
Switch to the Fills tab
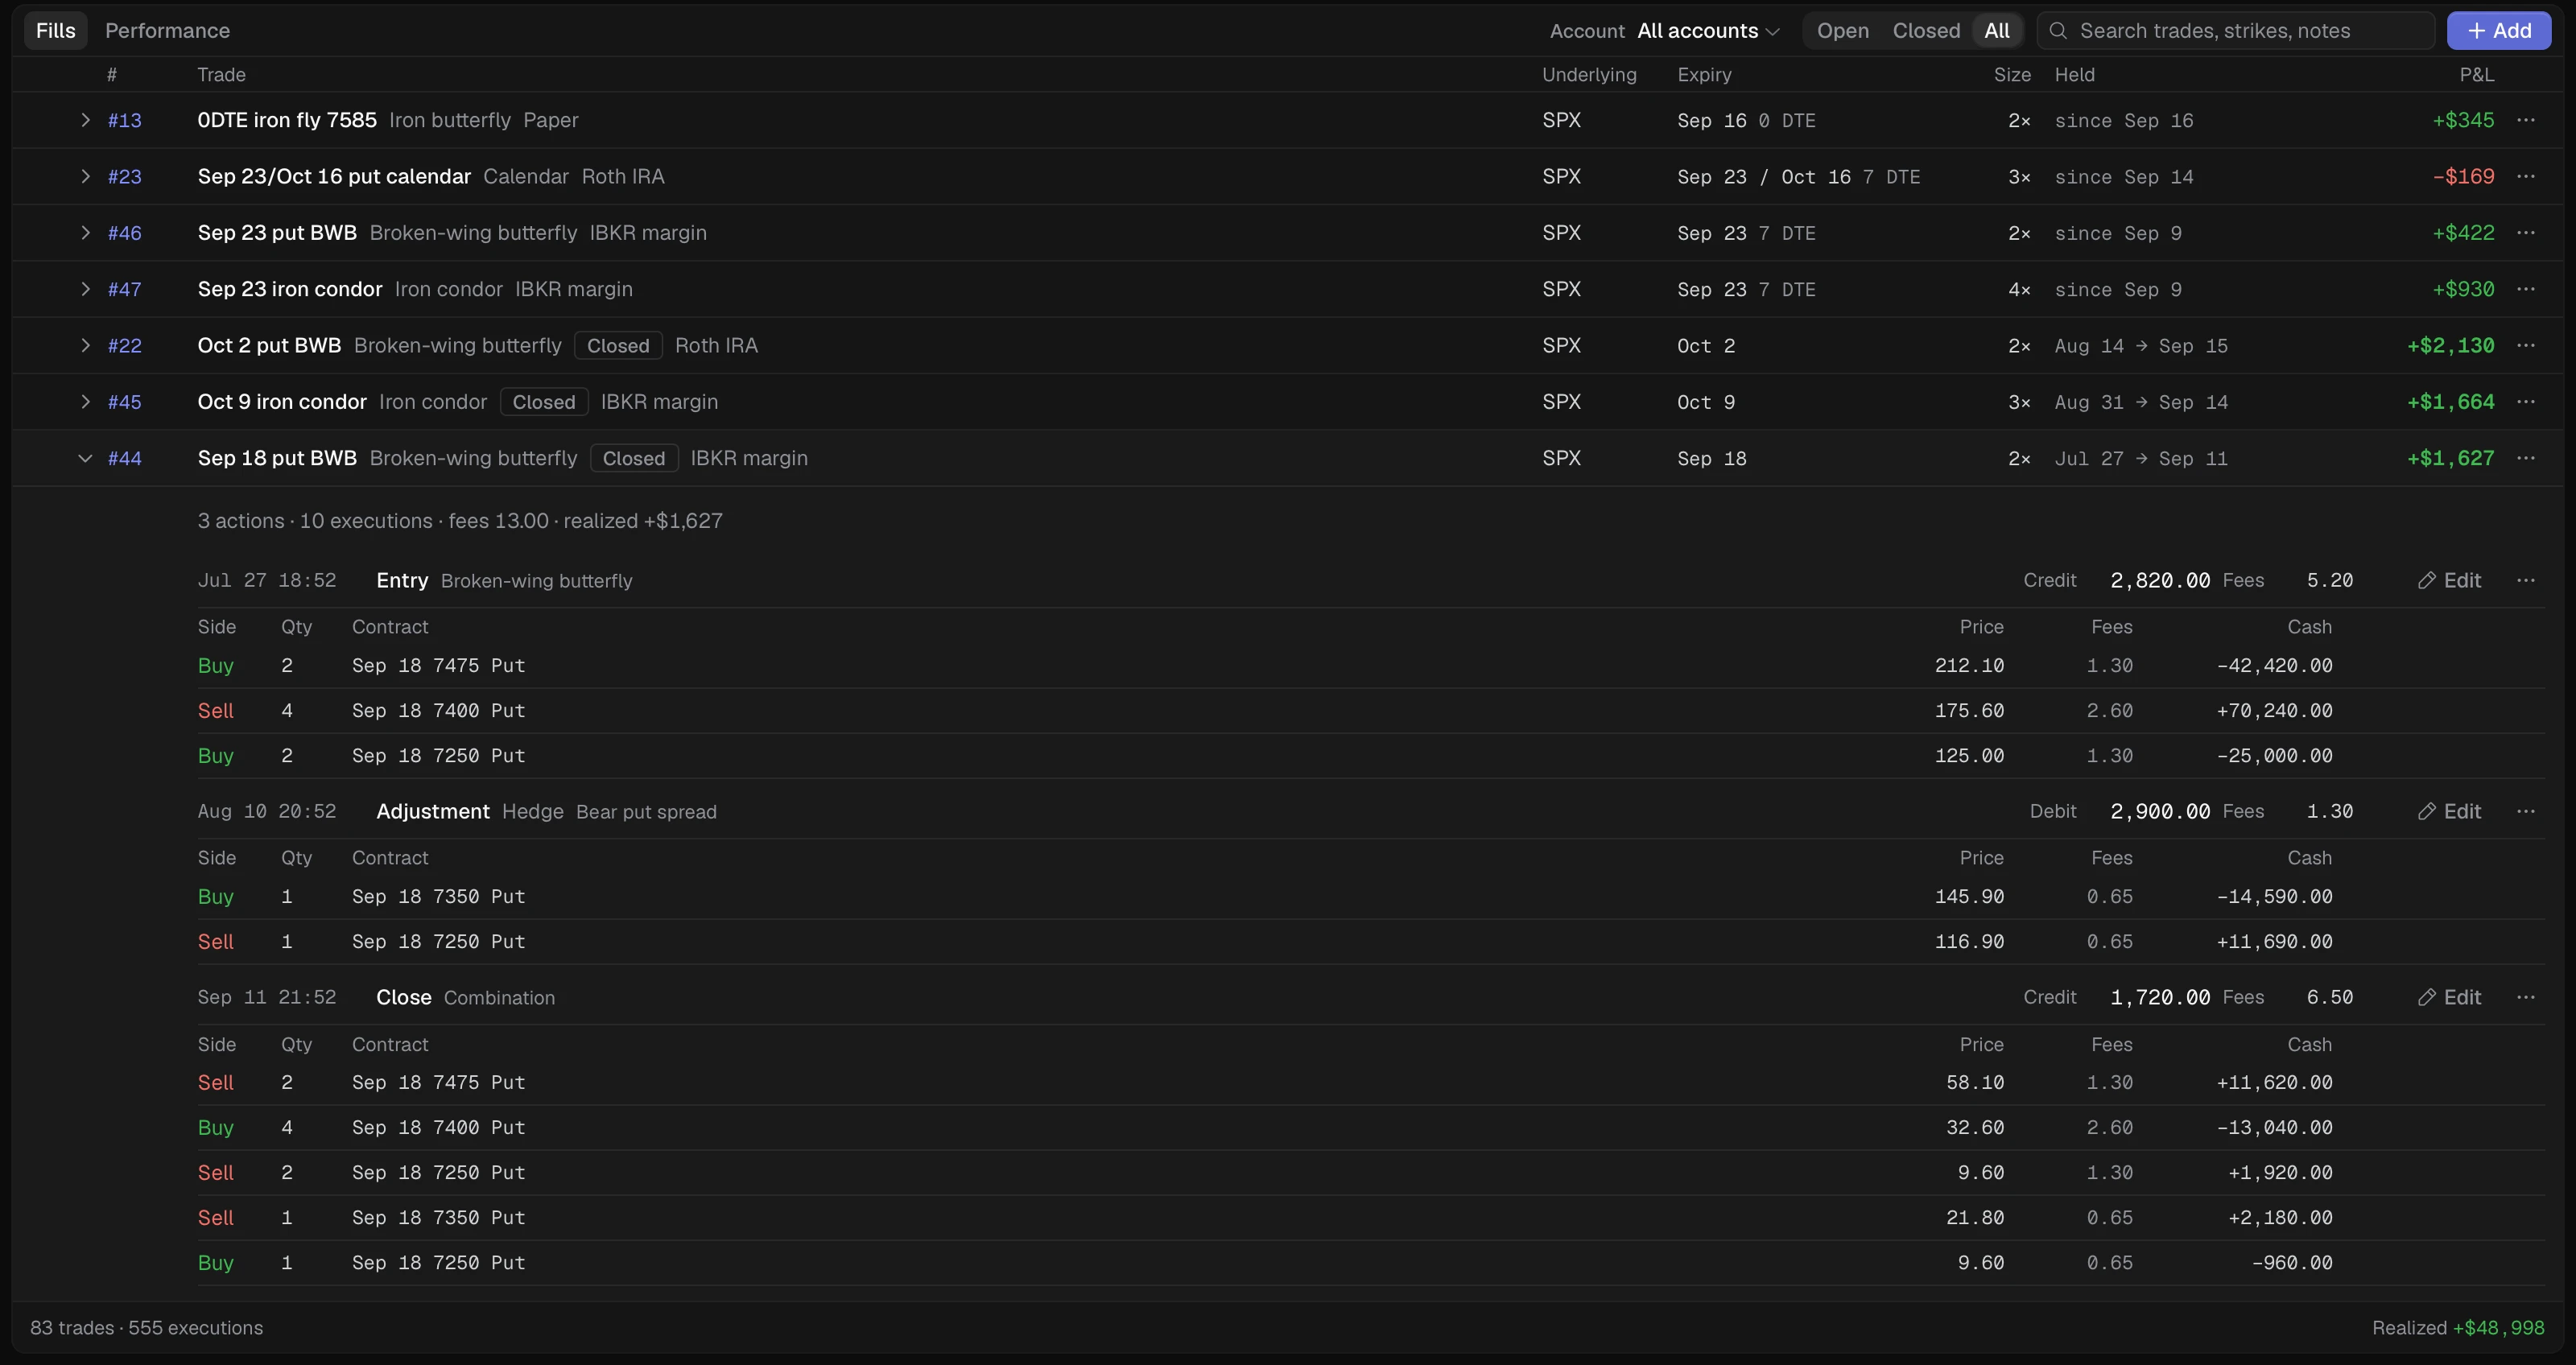pyautogui.click(x=56, y=31)
